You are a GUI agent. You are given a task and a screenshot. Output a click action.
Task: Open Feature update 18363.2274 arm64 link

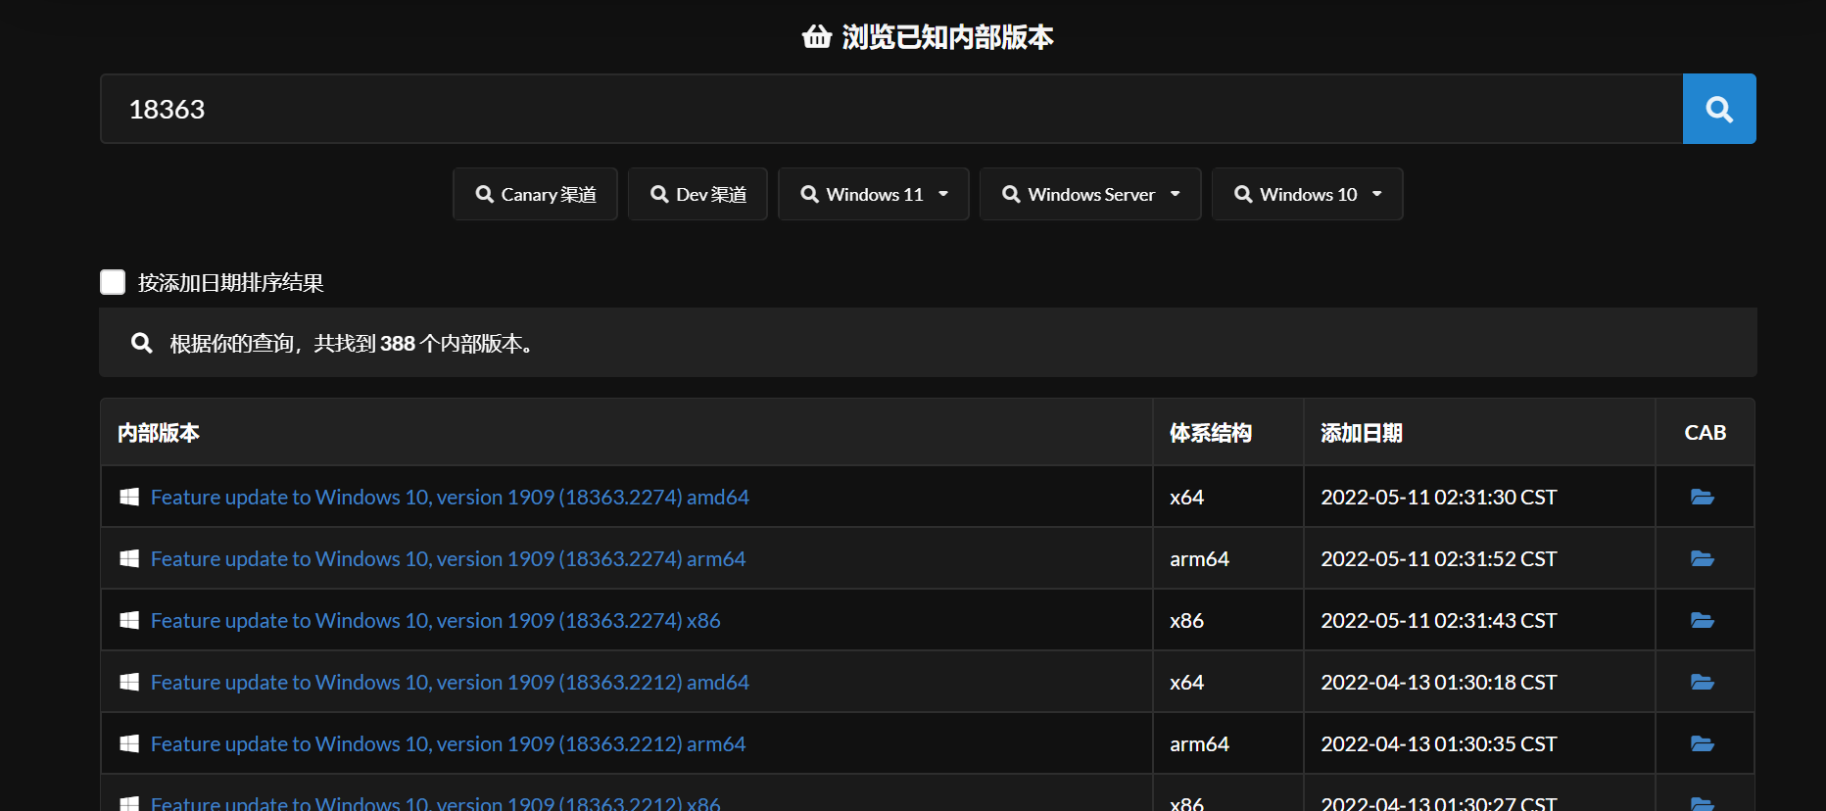[448, 559]
